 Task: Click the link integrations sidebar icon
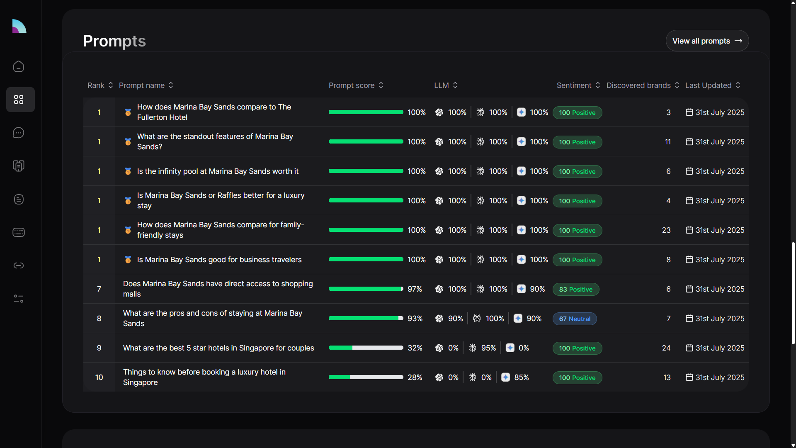[19, 265]
